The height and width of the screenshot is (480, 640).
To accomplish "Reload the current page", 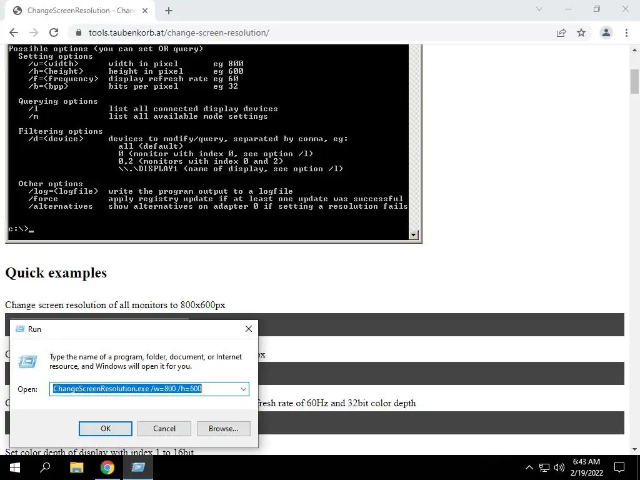I will coord(54,32).
